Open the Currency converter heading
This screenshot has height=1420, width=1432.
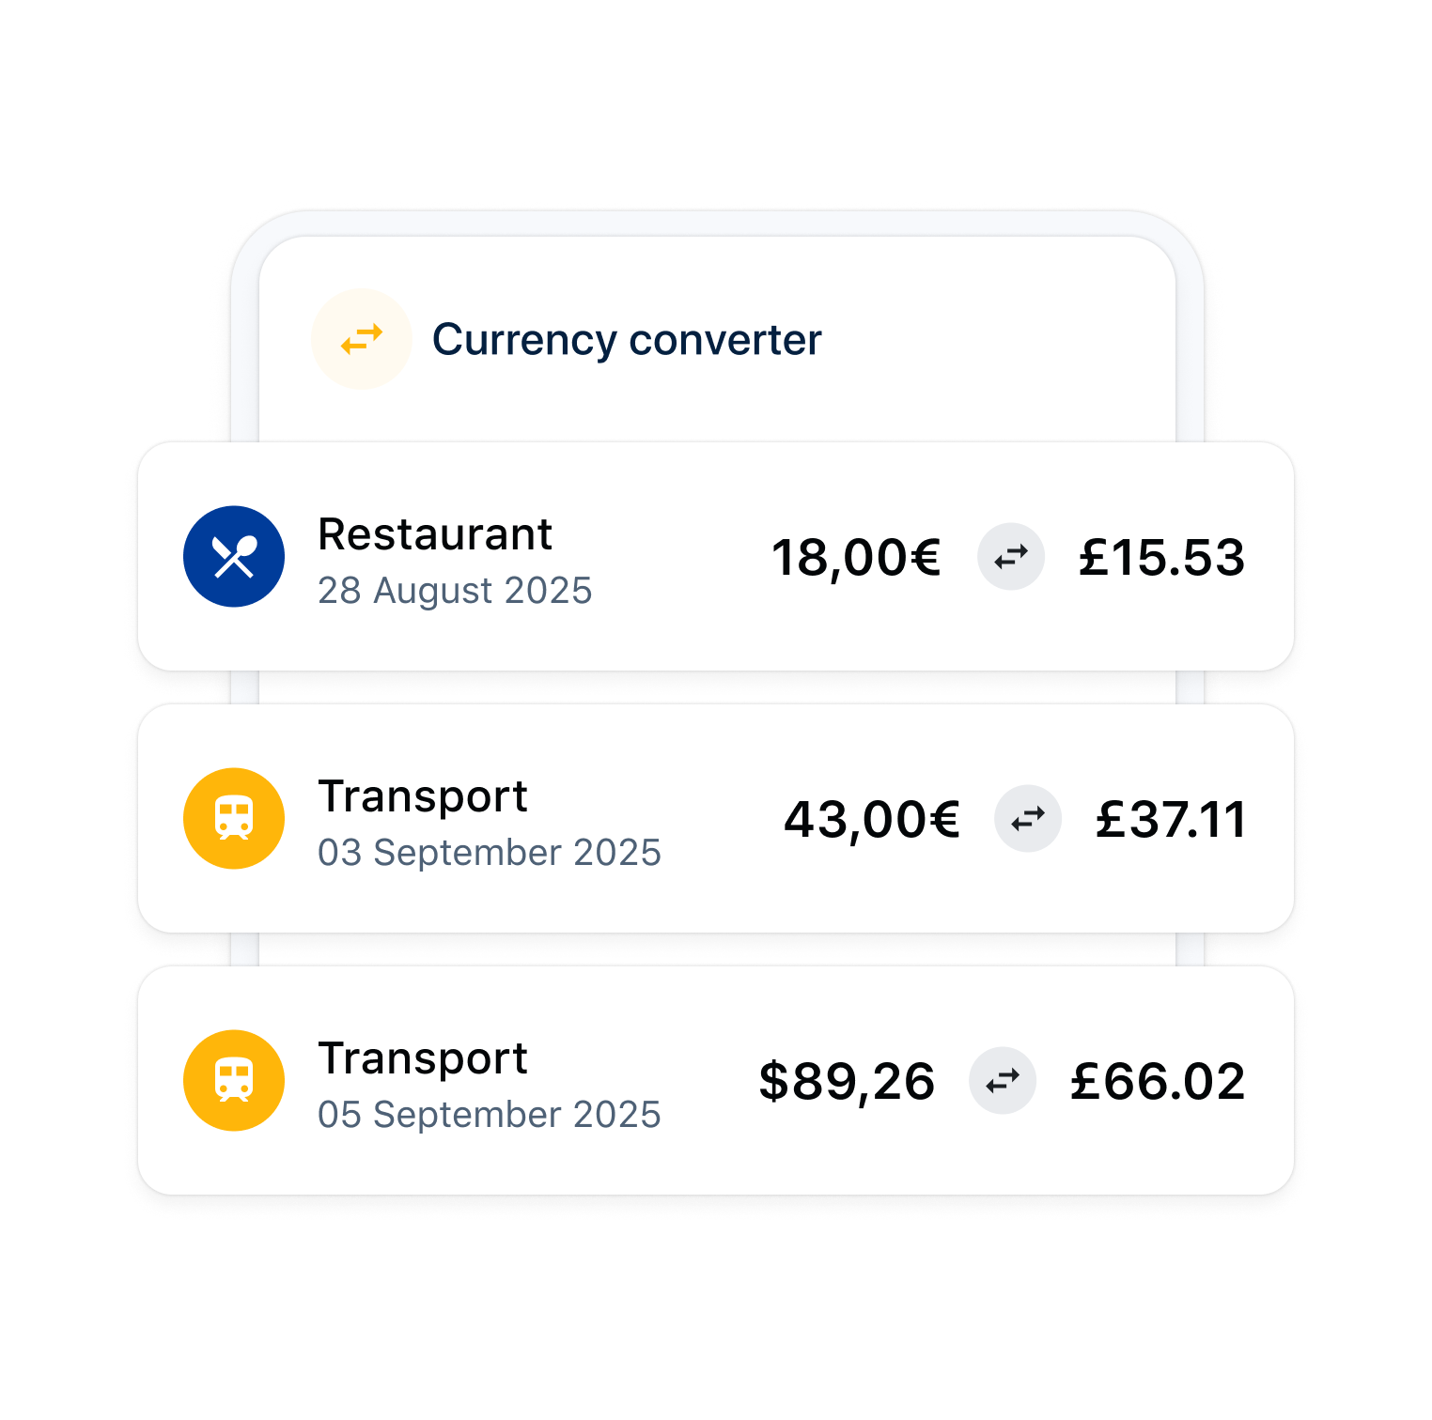pos(627,340)
